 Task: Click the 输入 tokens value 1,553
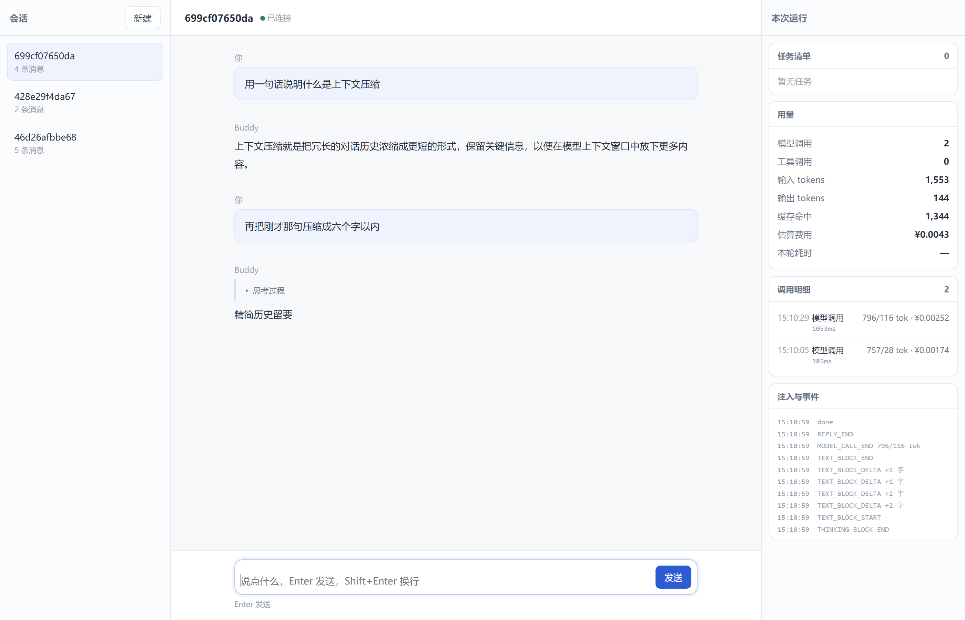pyautogui.click(x=937, y=179)
